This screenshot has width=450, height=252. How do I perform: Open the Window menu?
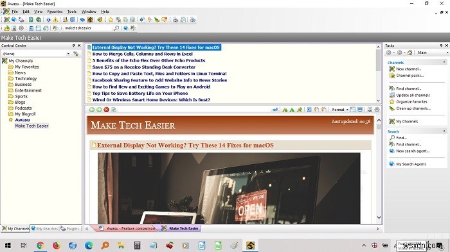pos(89,12)
